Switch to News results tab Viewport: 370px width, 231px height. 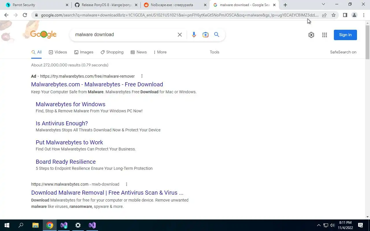pos(139,52)
